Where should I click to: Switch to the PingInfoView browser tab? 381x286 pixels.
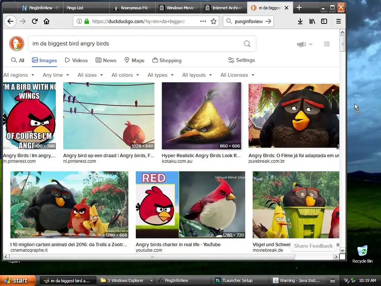point(40,8)
